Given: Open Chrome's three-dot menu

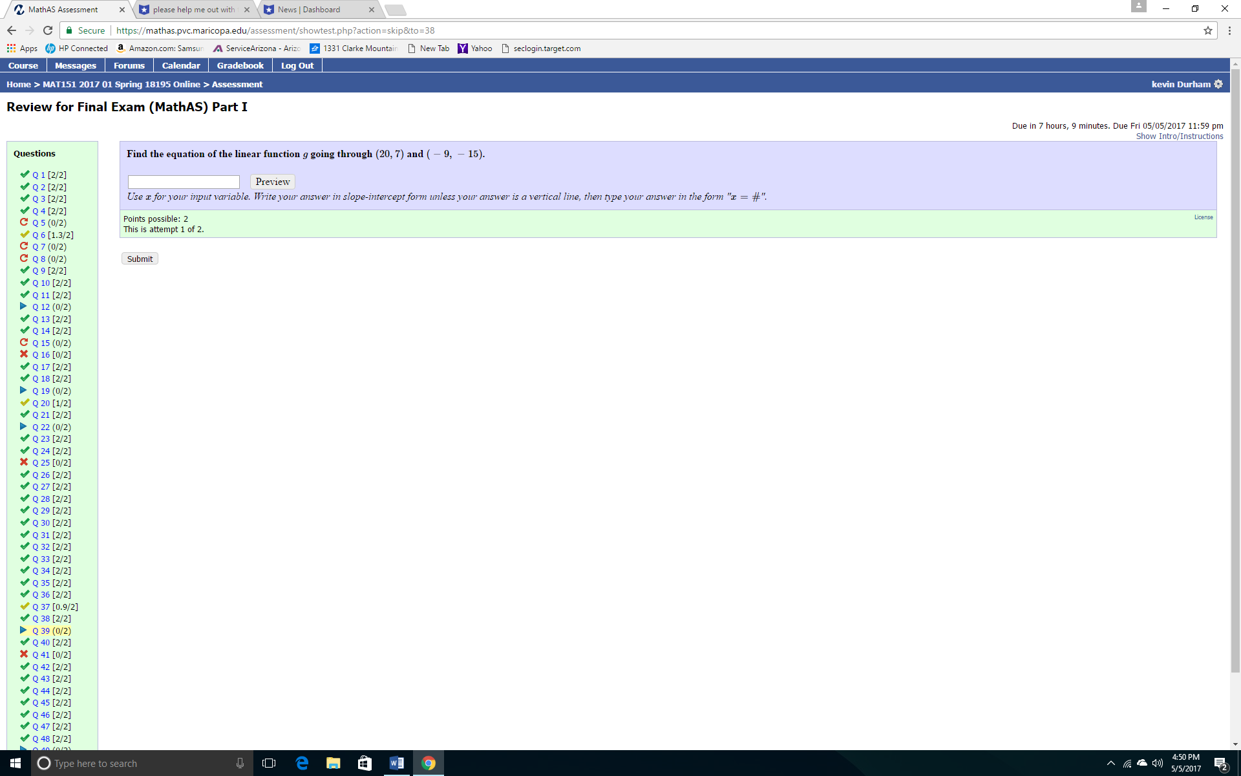Looking at the screenshot, I should point(1229,30).
